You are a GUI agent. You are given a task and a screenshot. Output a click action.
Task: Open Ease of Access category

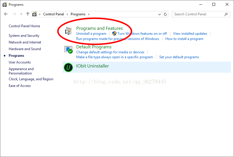coord(20,86)
